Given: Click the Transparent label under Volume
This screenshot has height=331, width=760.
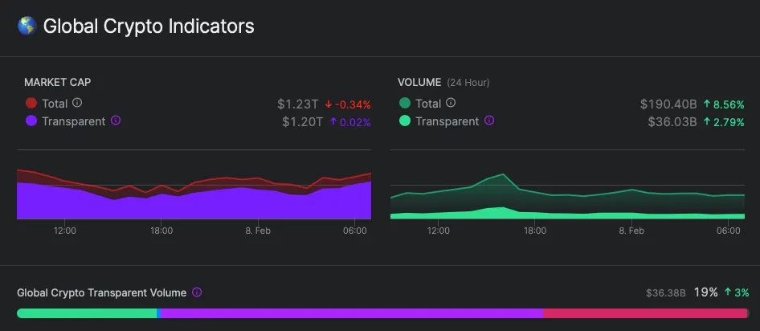Looking at the screenshot, I should pyautogui.click(x=447, y=121).
